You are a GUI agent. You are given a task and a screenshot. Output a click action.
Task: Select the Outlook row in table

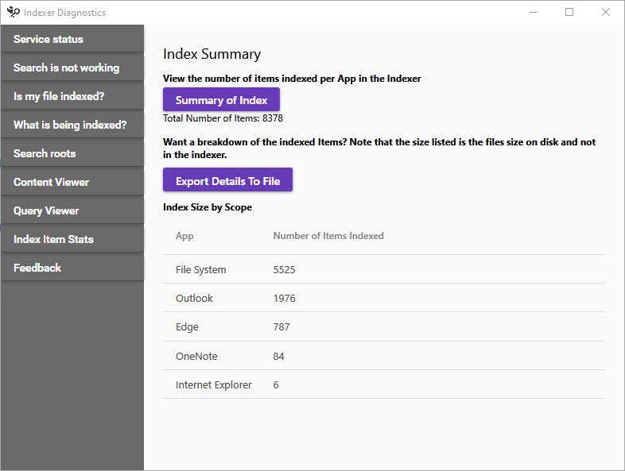coord(383,298)
